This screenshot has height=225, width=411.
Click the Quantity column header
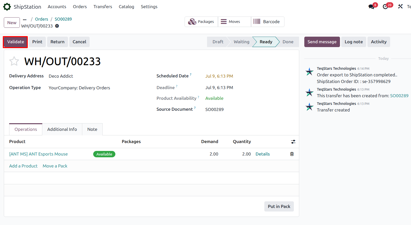(242, 142)
